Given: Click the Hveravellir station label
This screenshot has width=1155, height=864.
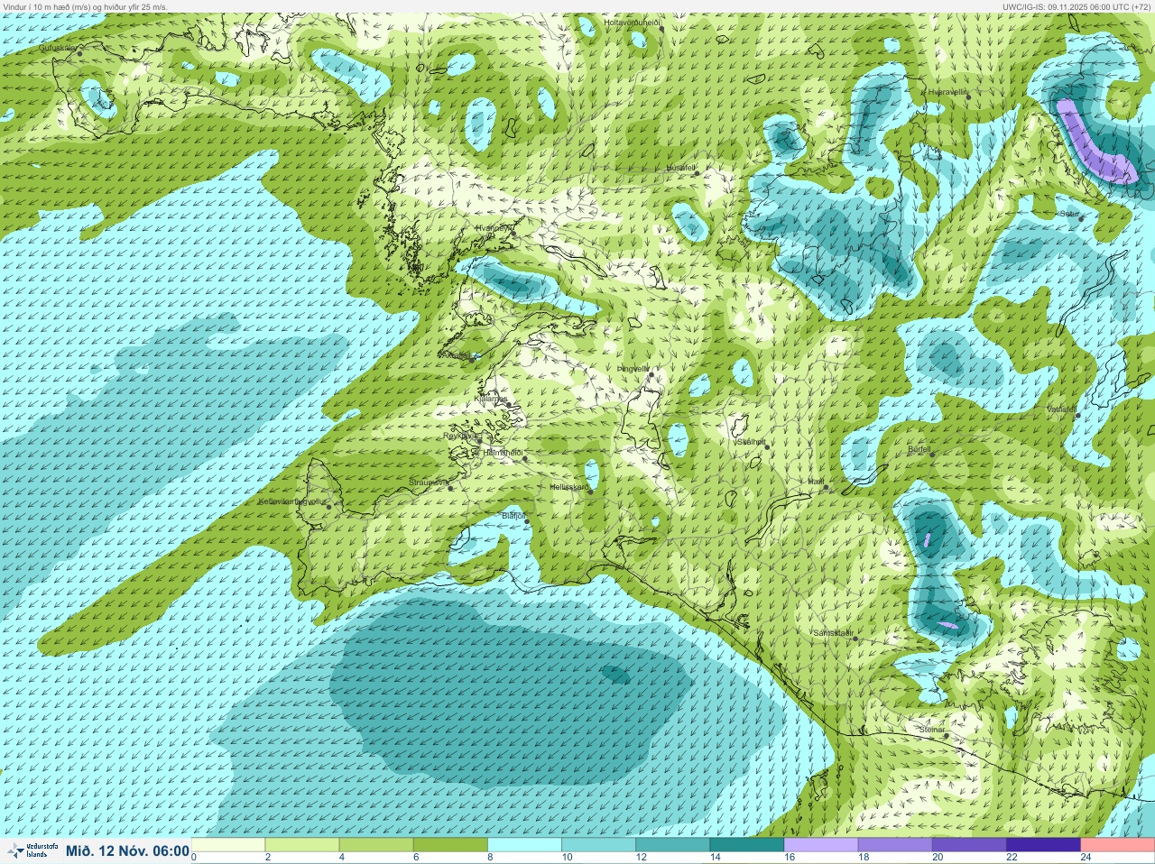Looking at the screenshot, I should (x=947, y=92).
